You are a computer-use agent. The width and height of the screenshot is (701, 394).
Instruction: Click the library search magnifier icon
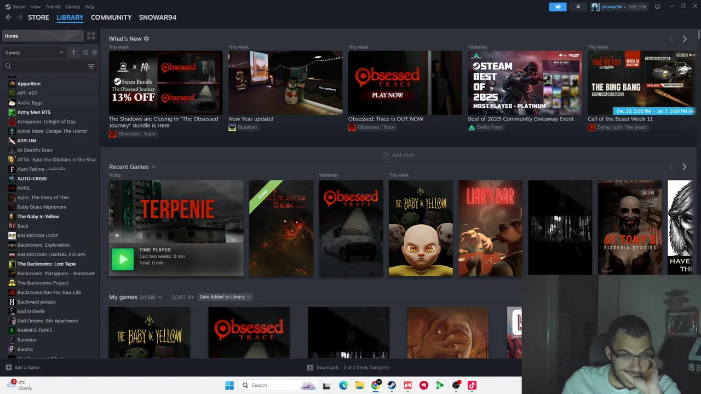[x=8, y=66]
